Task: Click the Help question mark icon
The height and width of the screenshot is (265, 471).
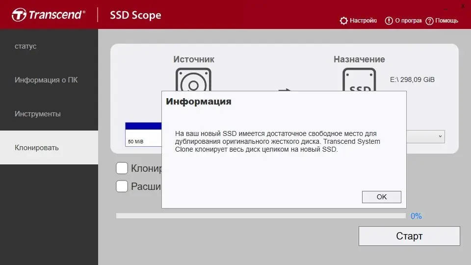Action: click(x=430, y=21)
